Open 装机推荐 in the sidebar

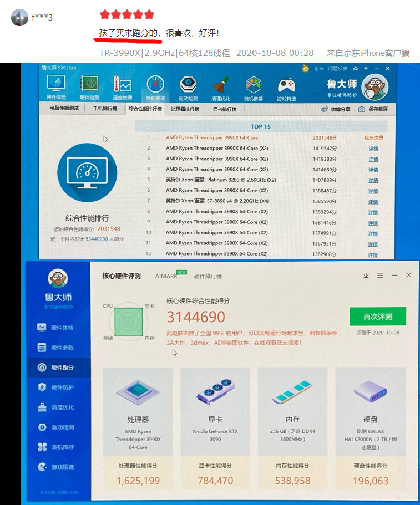pos(55,447)
